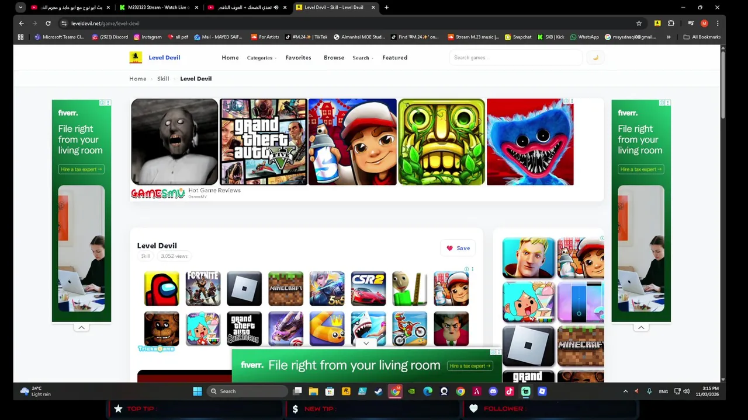Select the GTA San Andreas game icon
This screenshot has height=420, width=748.
tap(244, 328)
